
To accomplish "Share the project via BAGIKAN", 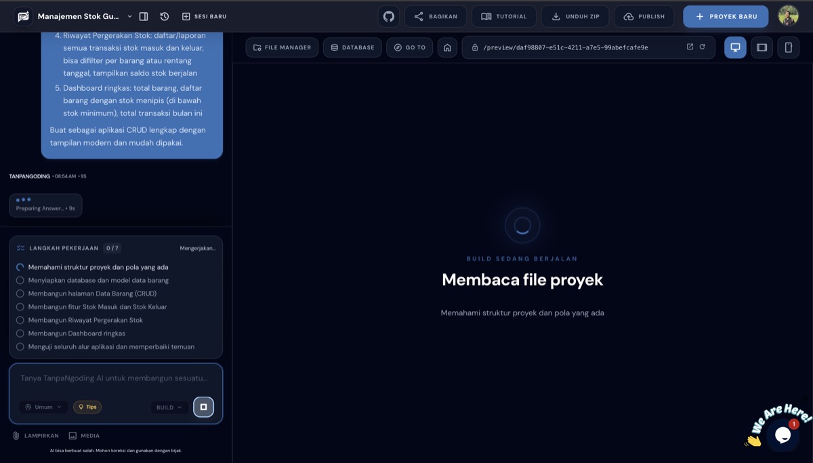I will tap(436, 16).
